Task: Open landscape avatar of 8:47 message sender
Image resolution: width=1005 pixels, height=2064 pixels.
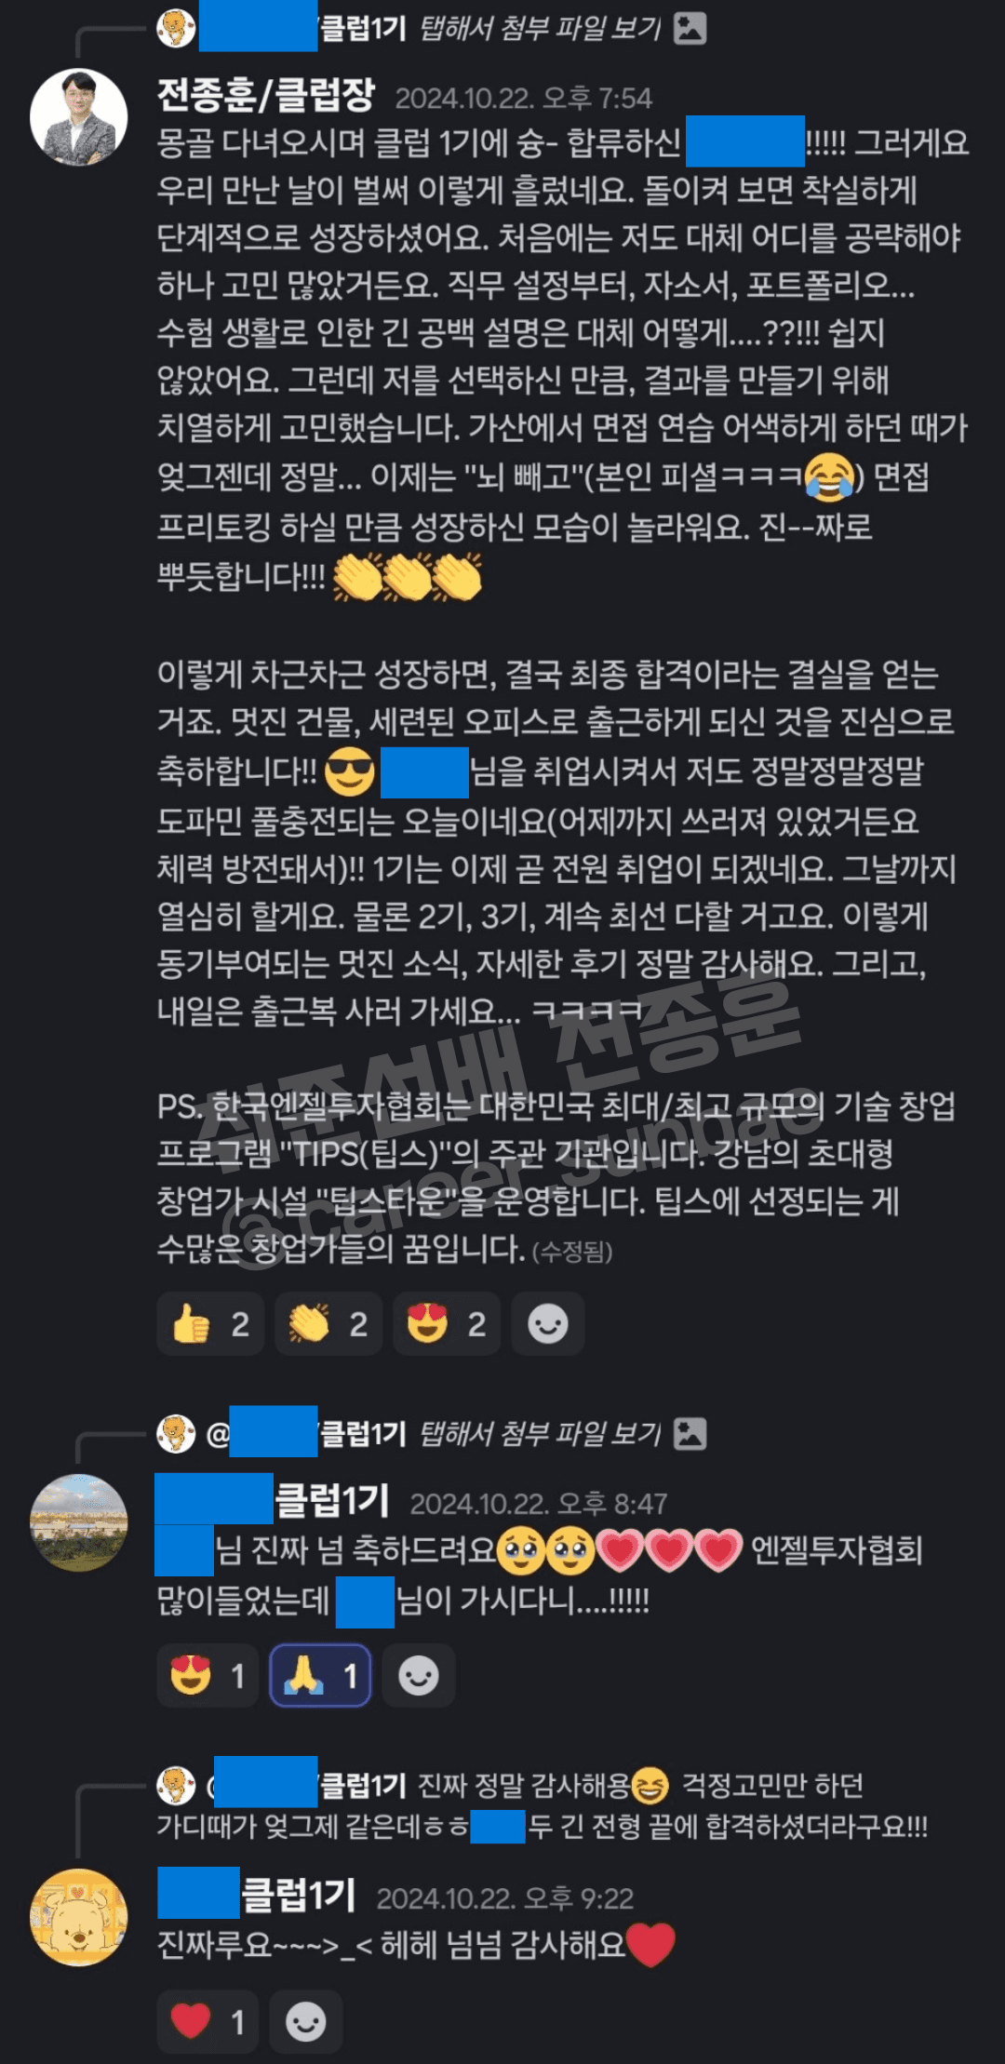Action: click(x=79, y=1522)
